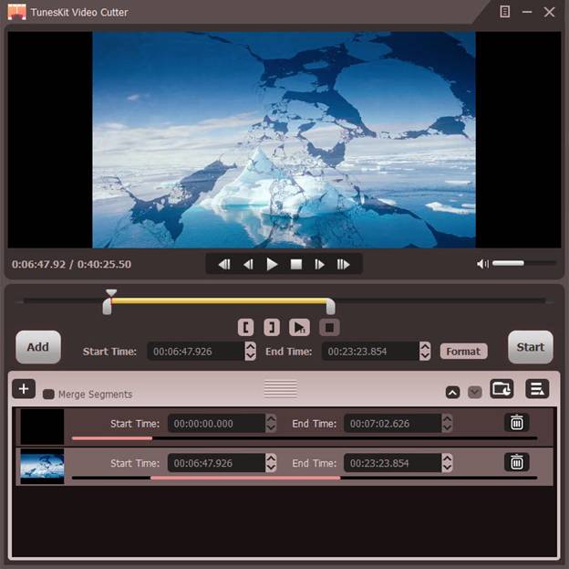Mute audio with the speaker icon
The width and height of the screenshot is (569, 569).
pos(482,264)
